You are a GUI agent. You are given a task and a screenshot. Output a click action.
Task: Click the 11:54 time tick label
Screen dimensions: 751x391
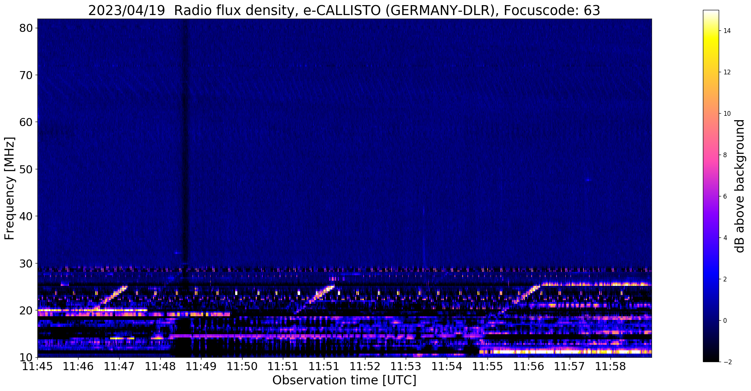[x=447, y=366]
